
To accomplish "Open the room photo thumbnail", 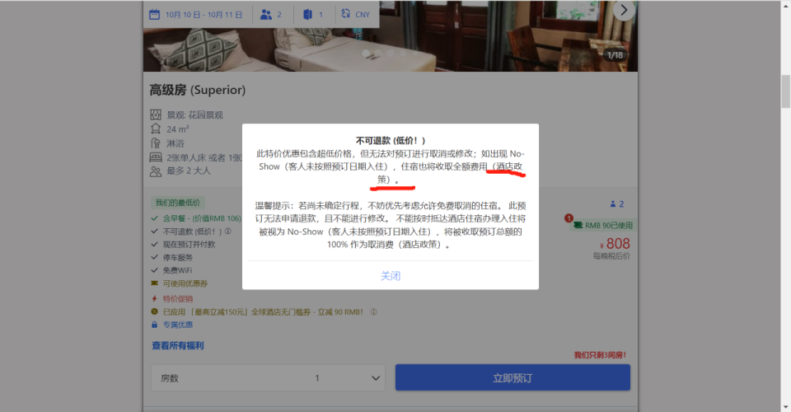I will point(391,35).
